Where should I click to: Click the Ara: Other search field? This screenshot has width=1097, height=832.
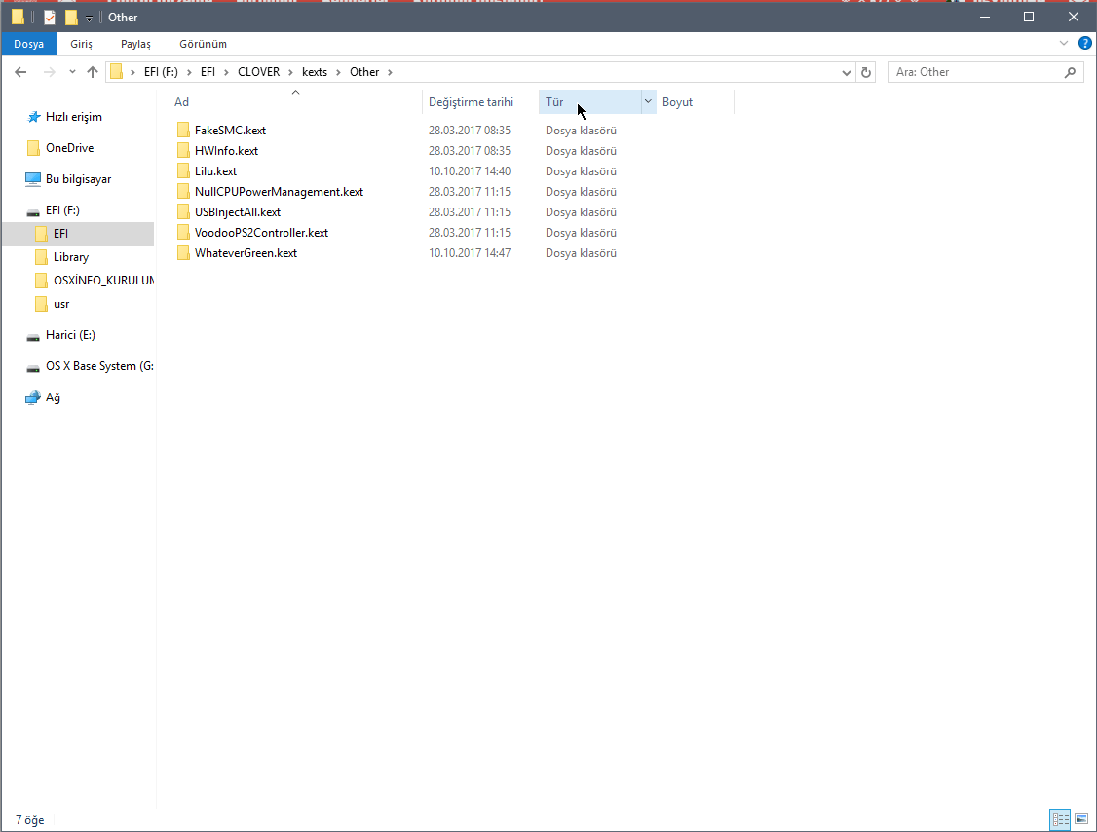(974, 72)
